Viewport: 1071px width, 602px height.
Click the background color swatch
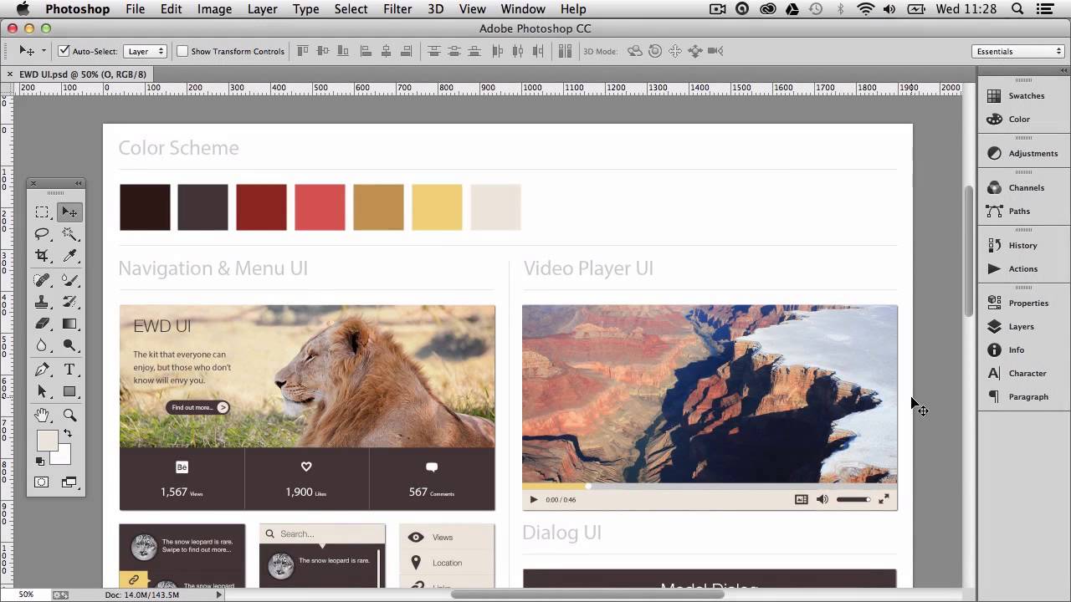click(64, 457)
